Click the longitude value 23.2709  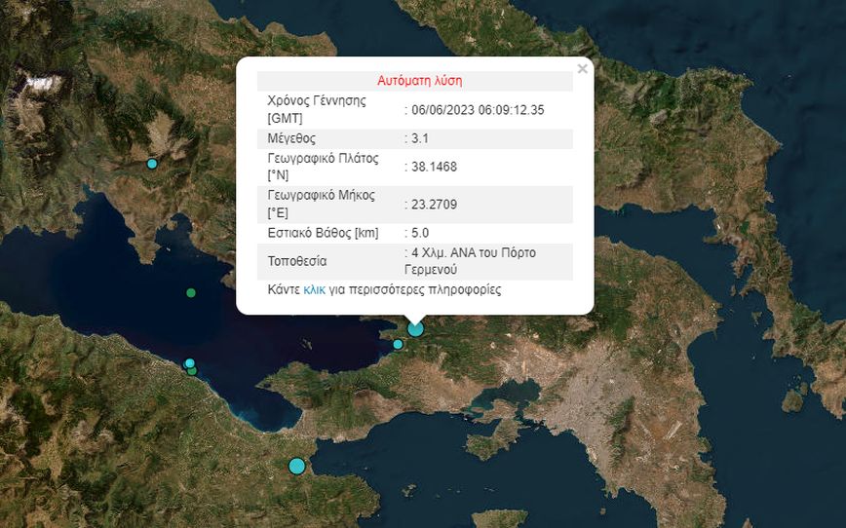click(x=434, y=205)
